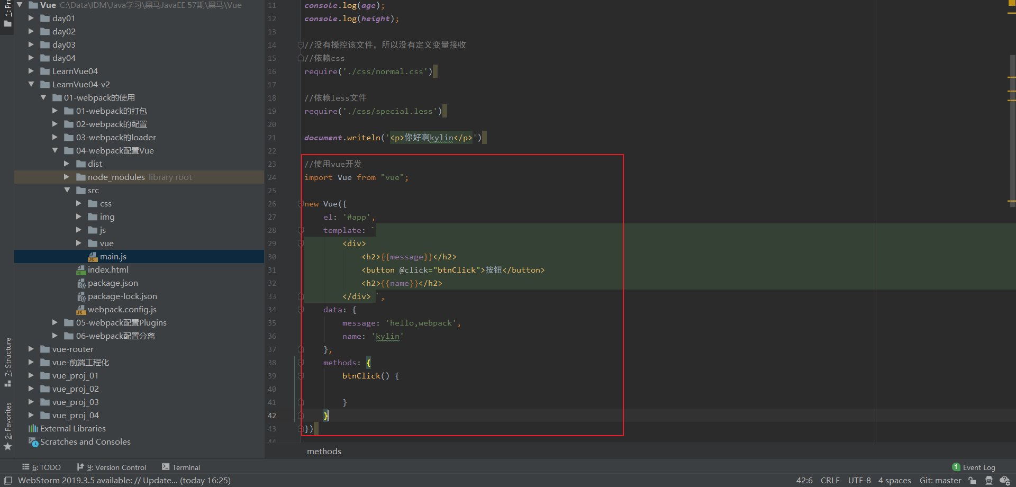
Task: Click the vue-router folder icon
Action: click(45, 349)
